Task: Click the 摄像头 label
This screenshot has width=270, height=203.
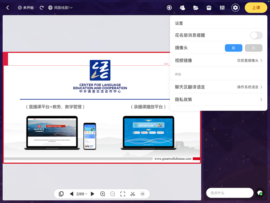Action: 181,48
